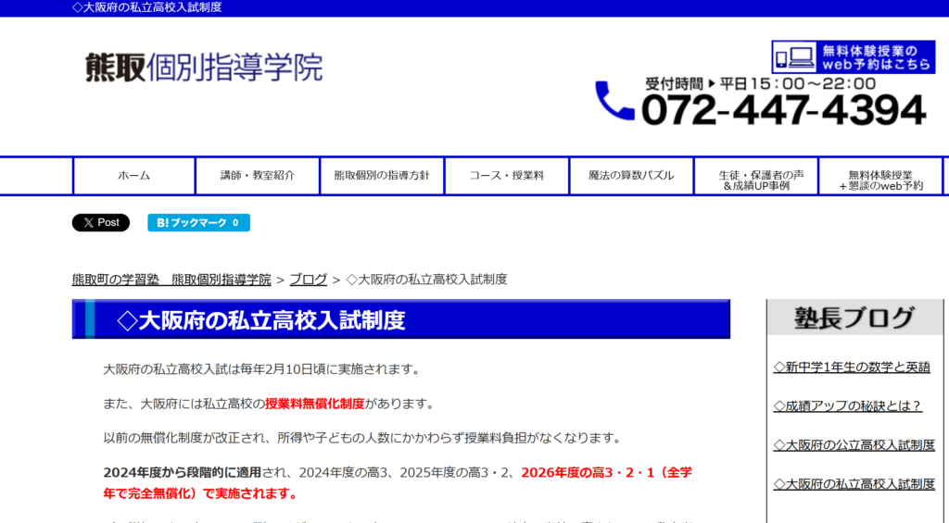Open 生徒・保護者の声＆成績UP事例 menu item
This screenshot has width=949, height=523.
pos(756,176)
